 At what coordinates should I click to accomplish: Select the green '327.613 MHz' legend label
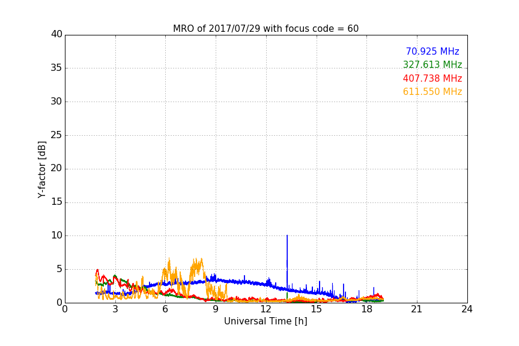pos(432,64)
